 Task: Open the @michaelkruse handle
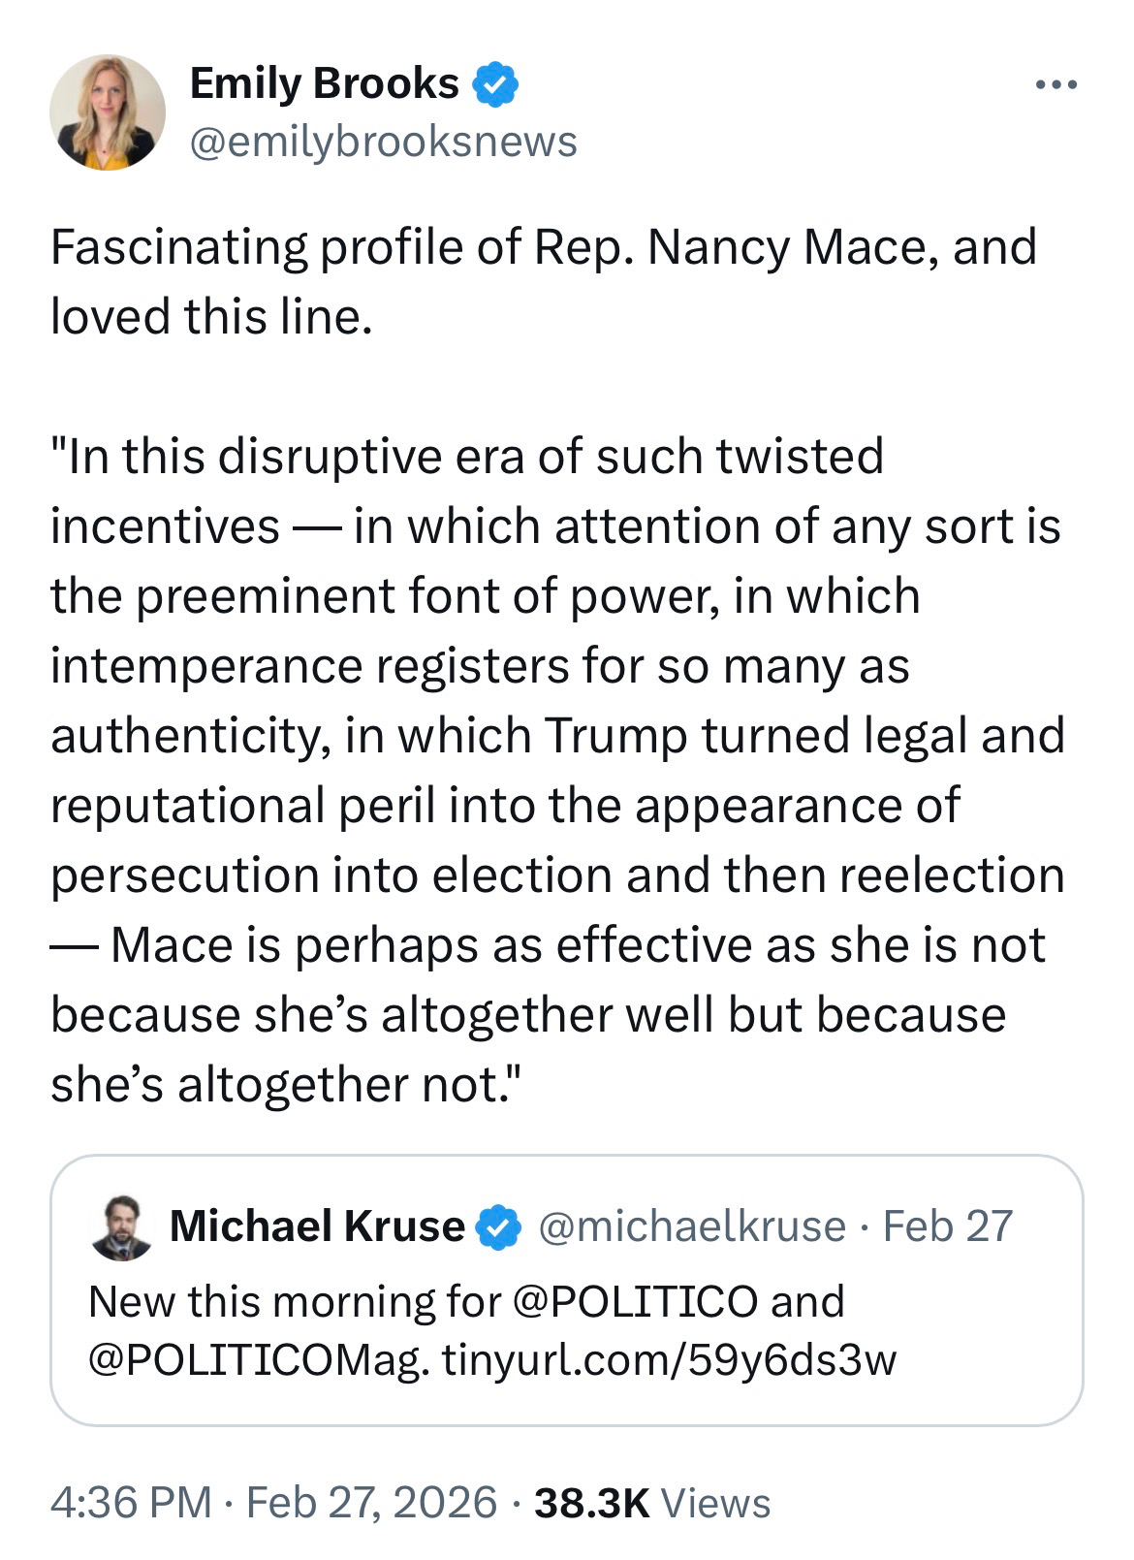(x=691, y=1226)
